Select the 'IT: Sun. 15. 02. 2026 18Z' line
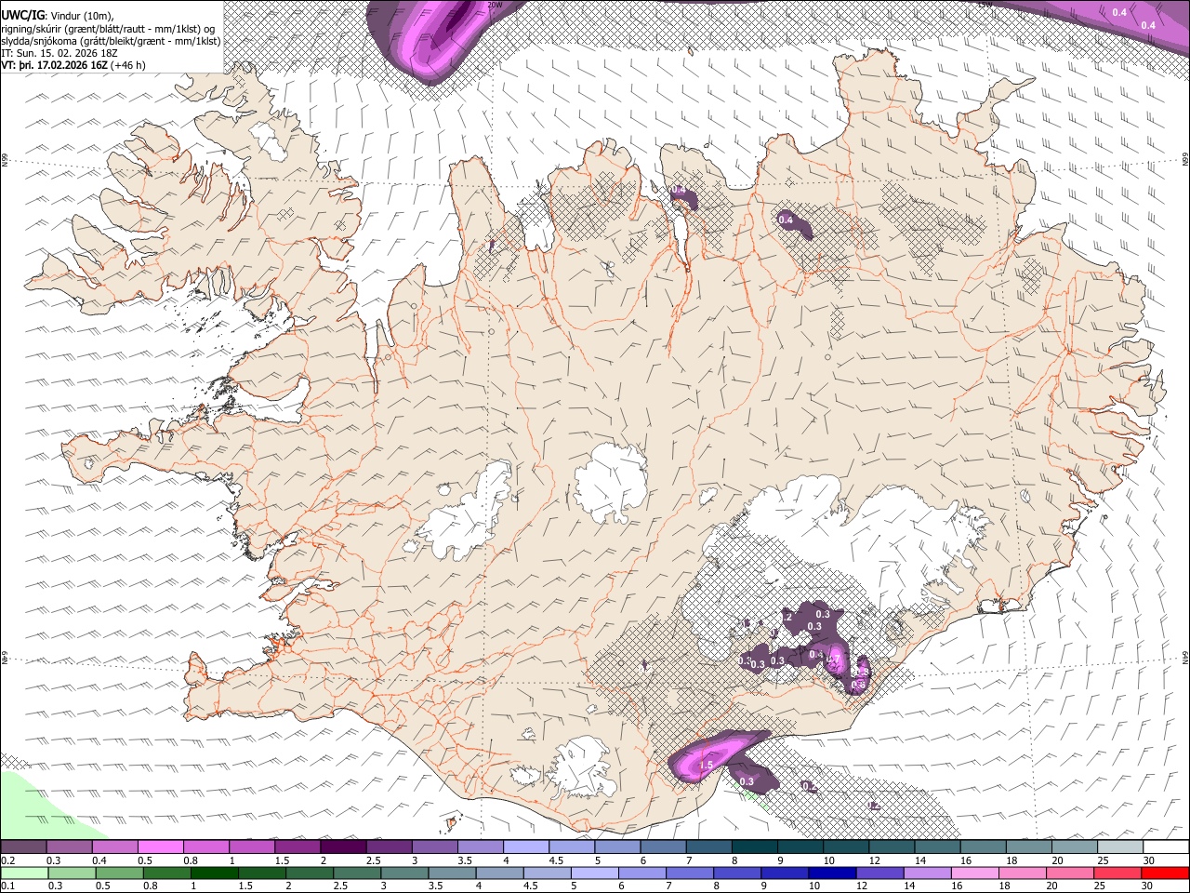 (x=58, y=53)
